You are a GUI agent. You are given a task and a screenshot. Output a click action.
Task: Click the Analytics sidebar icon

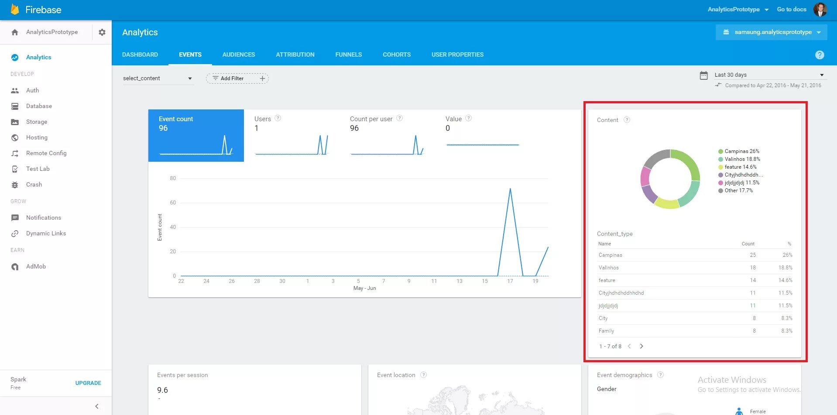click(x=15, y=58)
